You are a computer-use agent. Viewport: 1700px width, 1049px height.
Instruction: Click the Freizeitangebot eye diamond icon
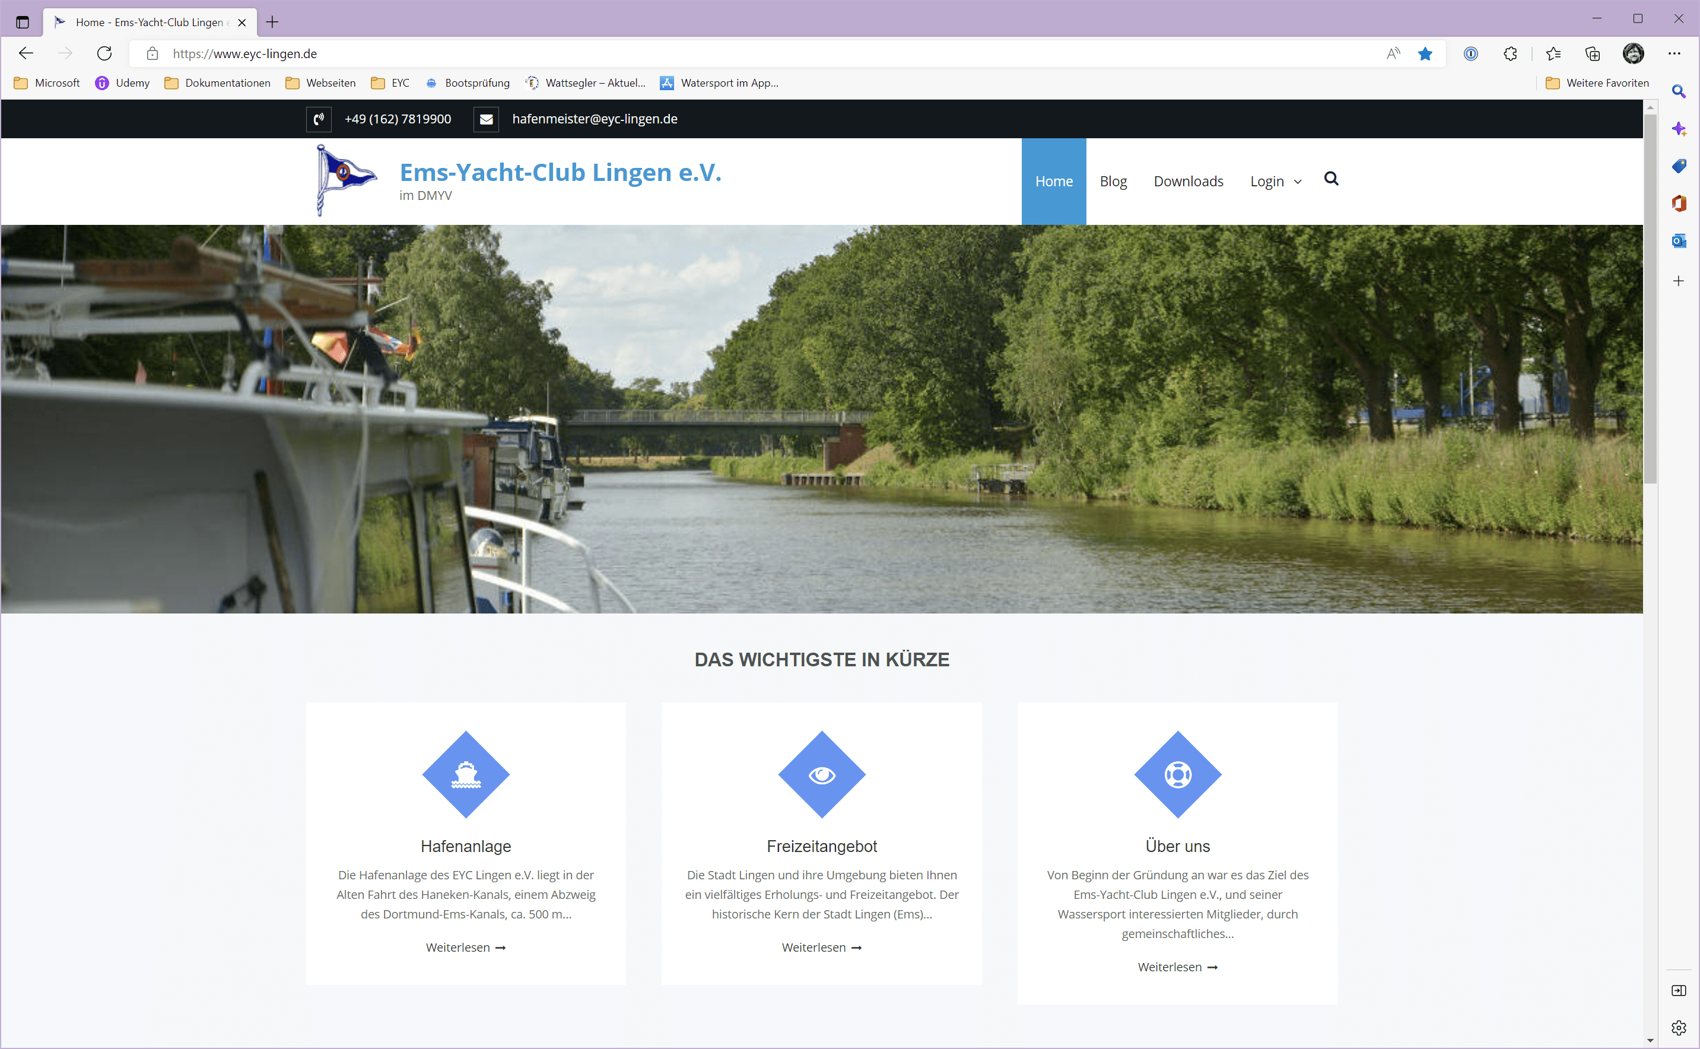pyautogui.click(x=822, y=774)
